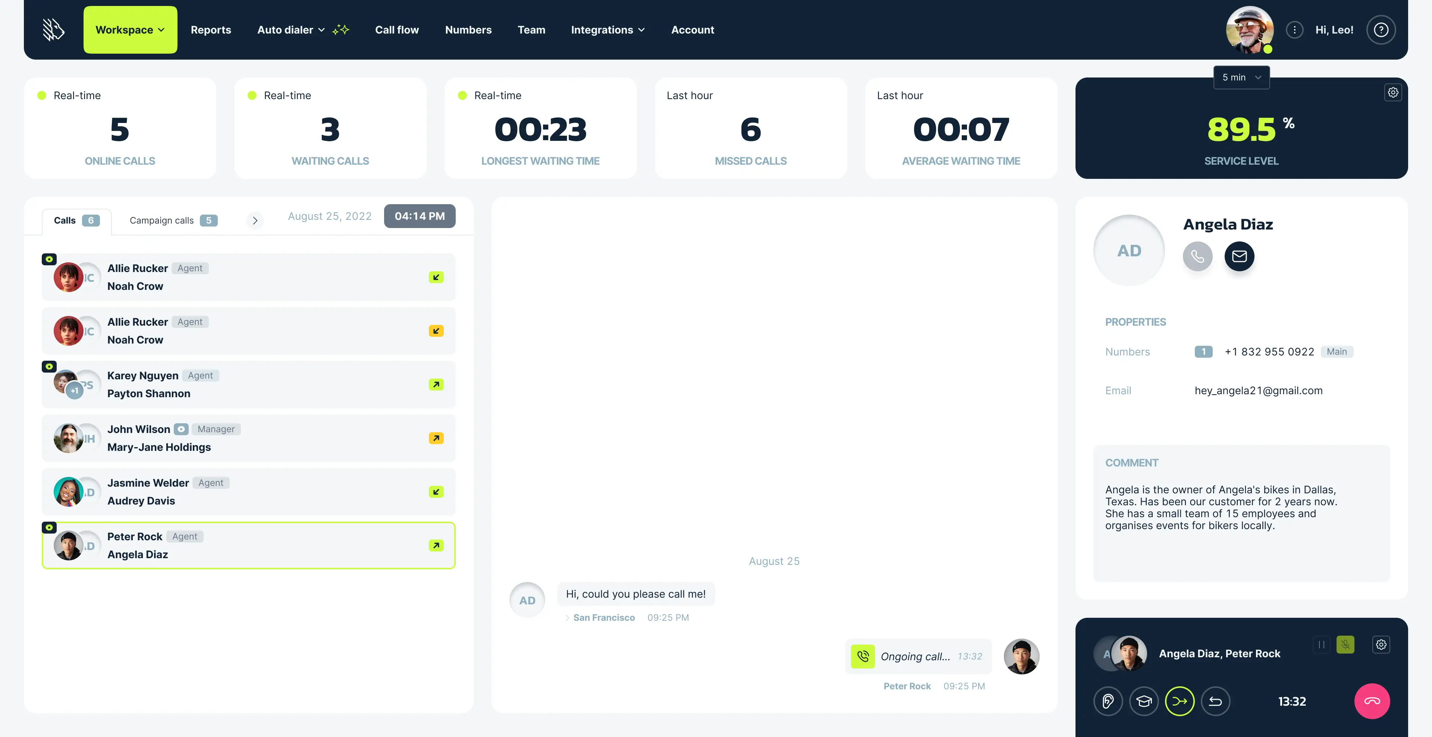Click the 04:14 PM time button
The image size is (1432, 737).
point(420,216)
